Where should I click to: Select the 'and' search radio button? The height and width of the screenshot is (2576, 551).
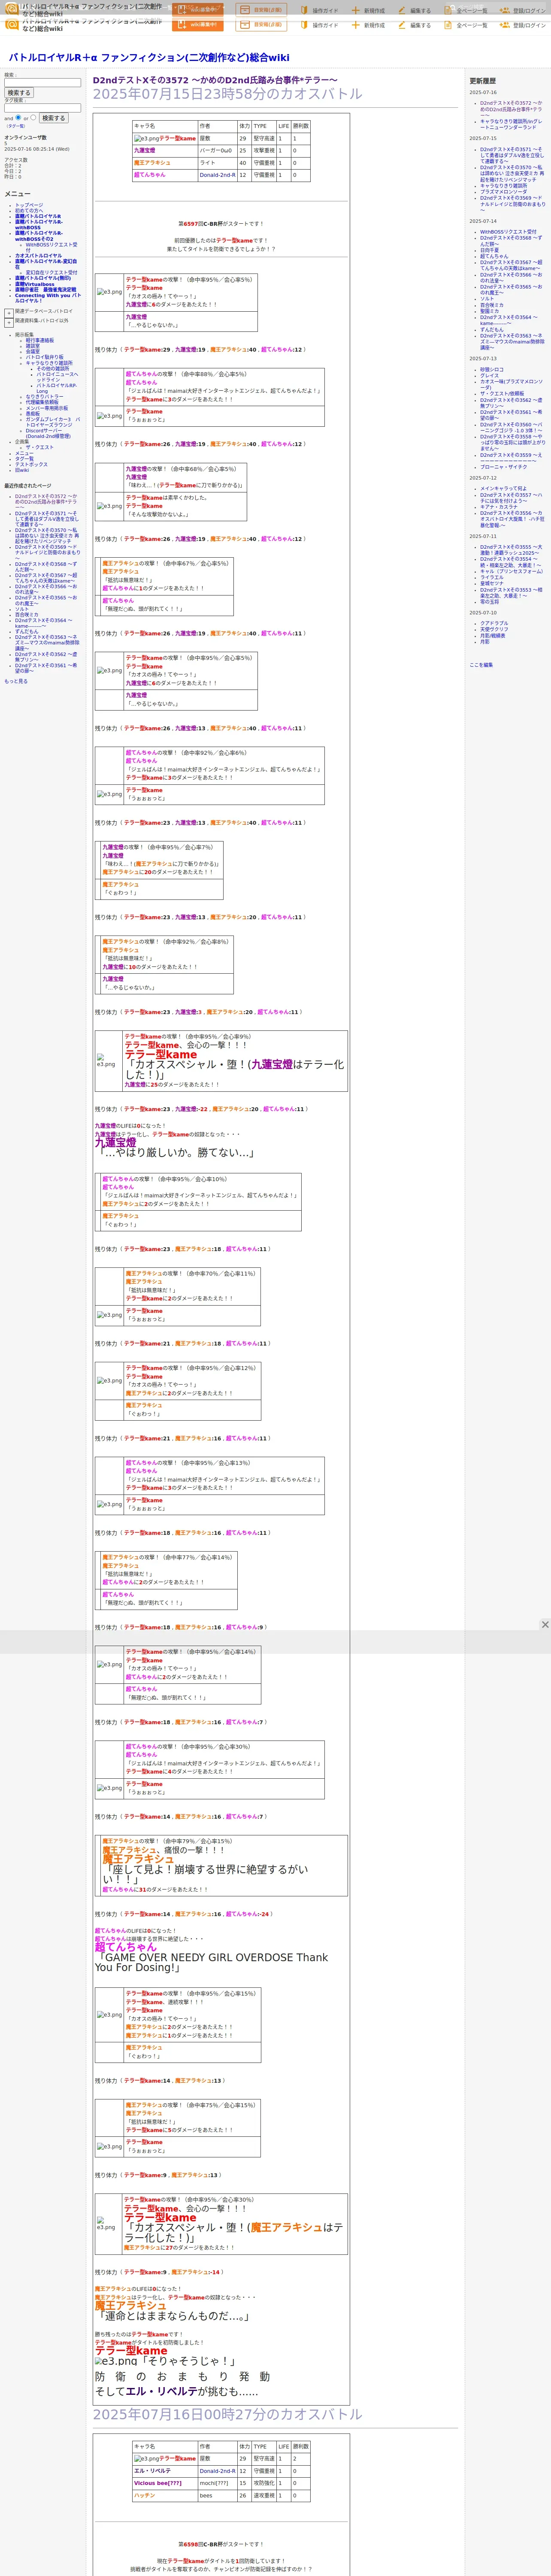point(18,117)
